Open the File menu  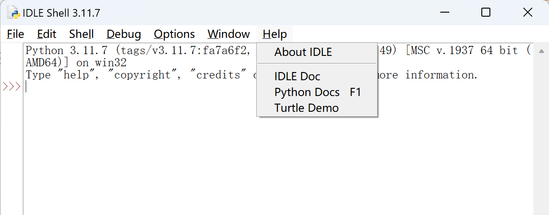[15, 34]
